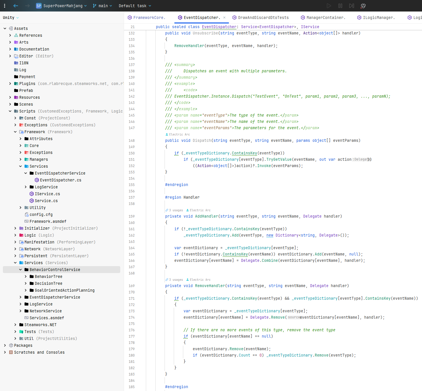Open the main git branch dropdown
Image resolution: width=422 pixels, height=391 pixels.
tap(102, 6)
